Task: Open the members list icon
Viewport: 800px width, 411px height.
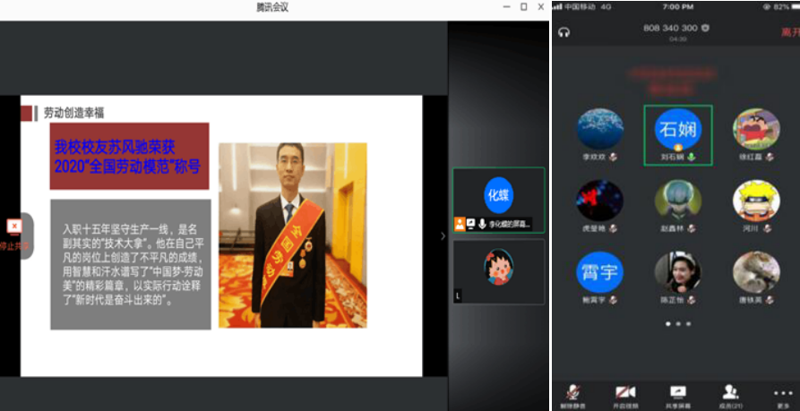Action: click(x=730, y=392)
